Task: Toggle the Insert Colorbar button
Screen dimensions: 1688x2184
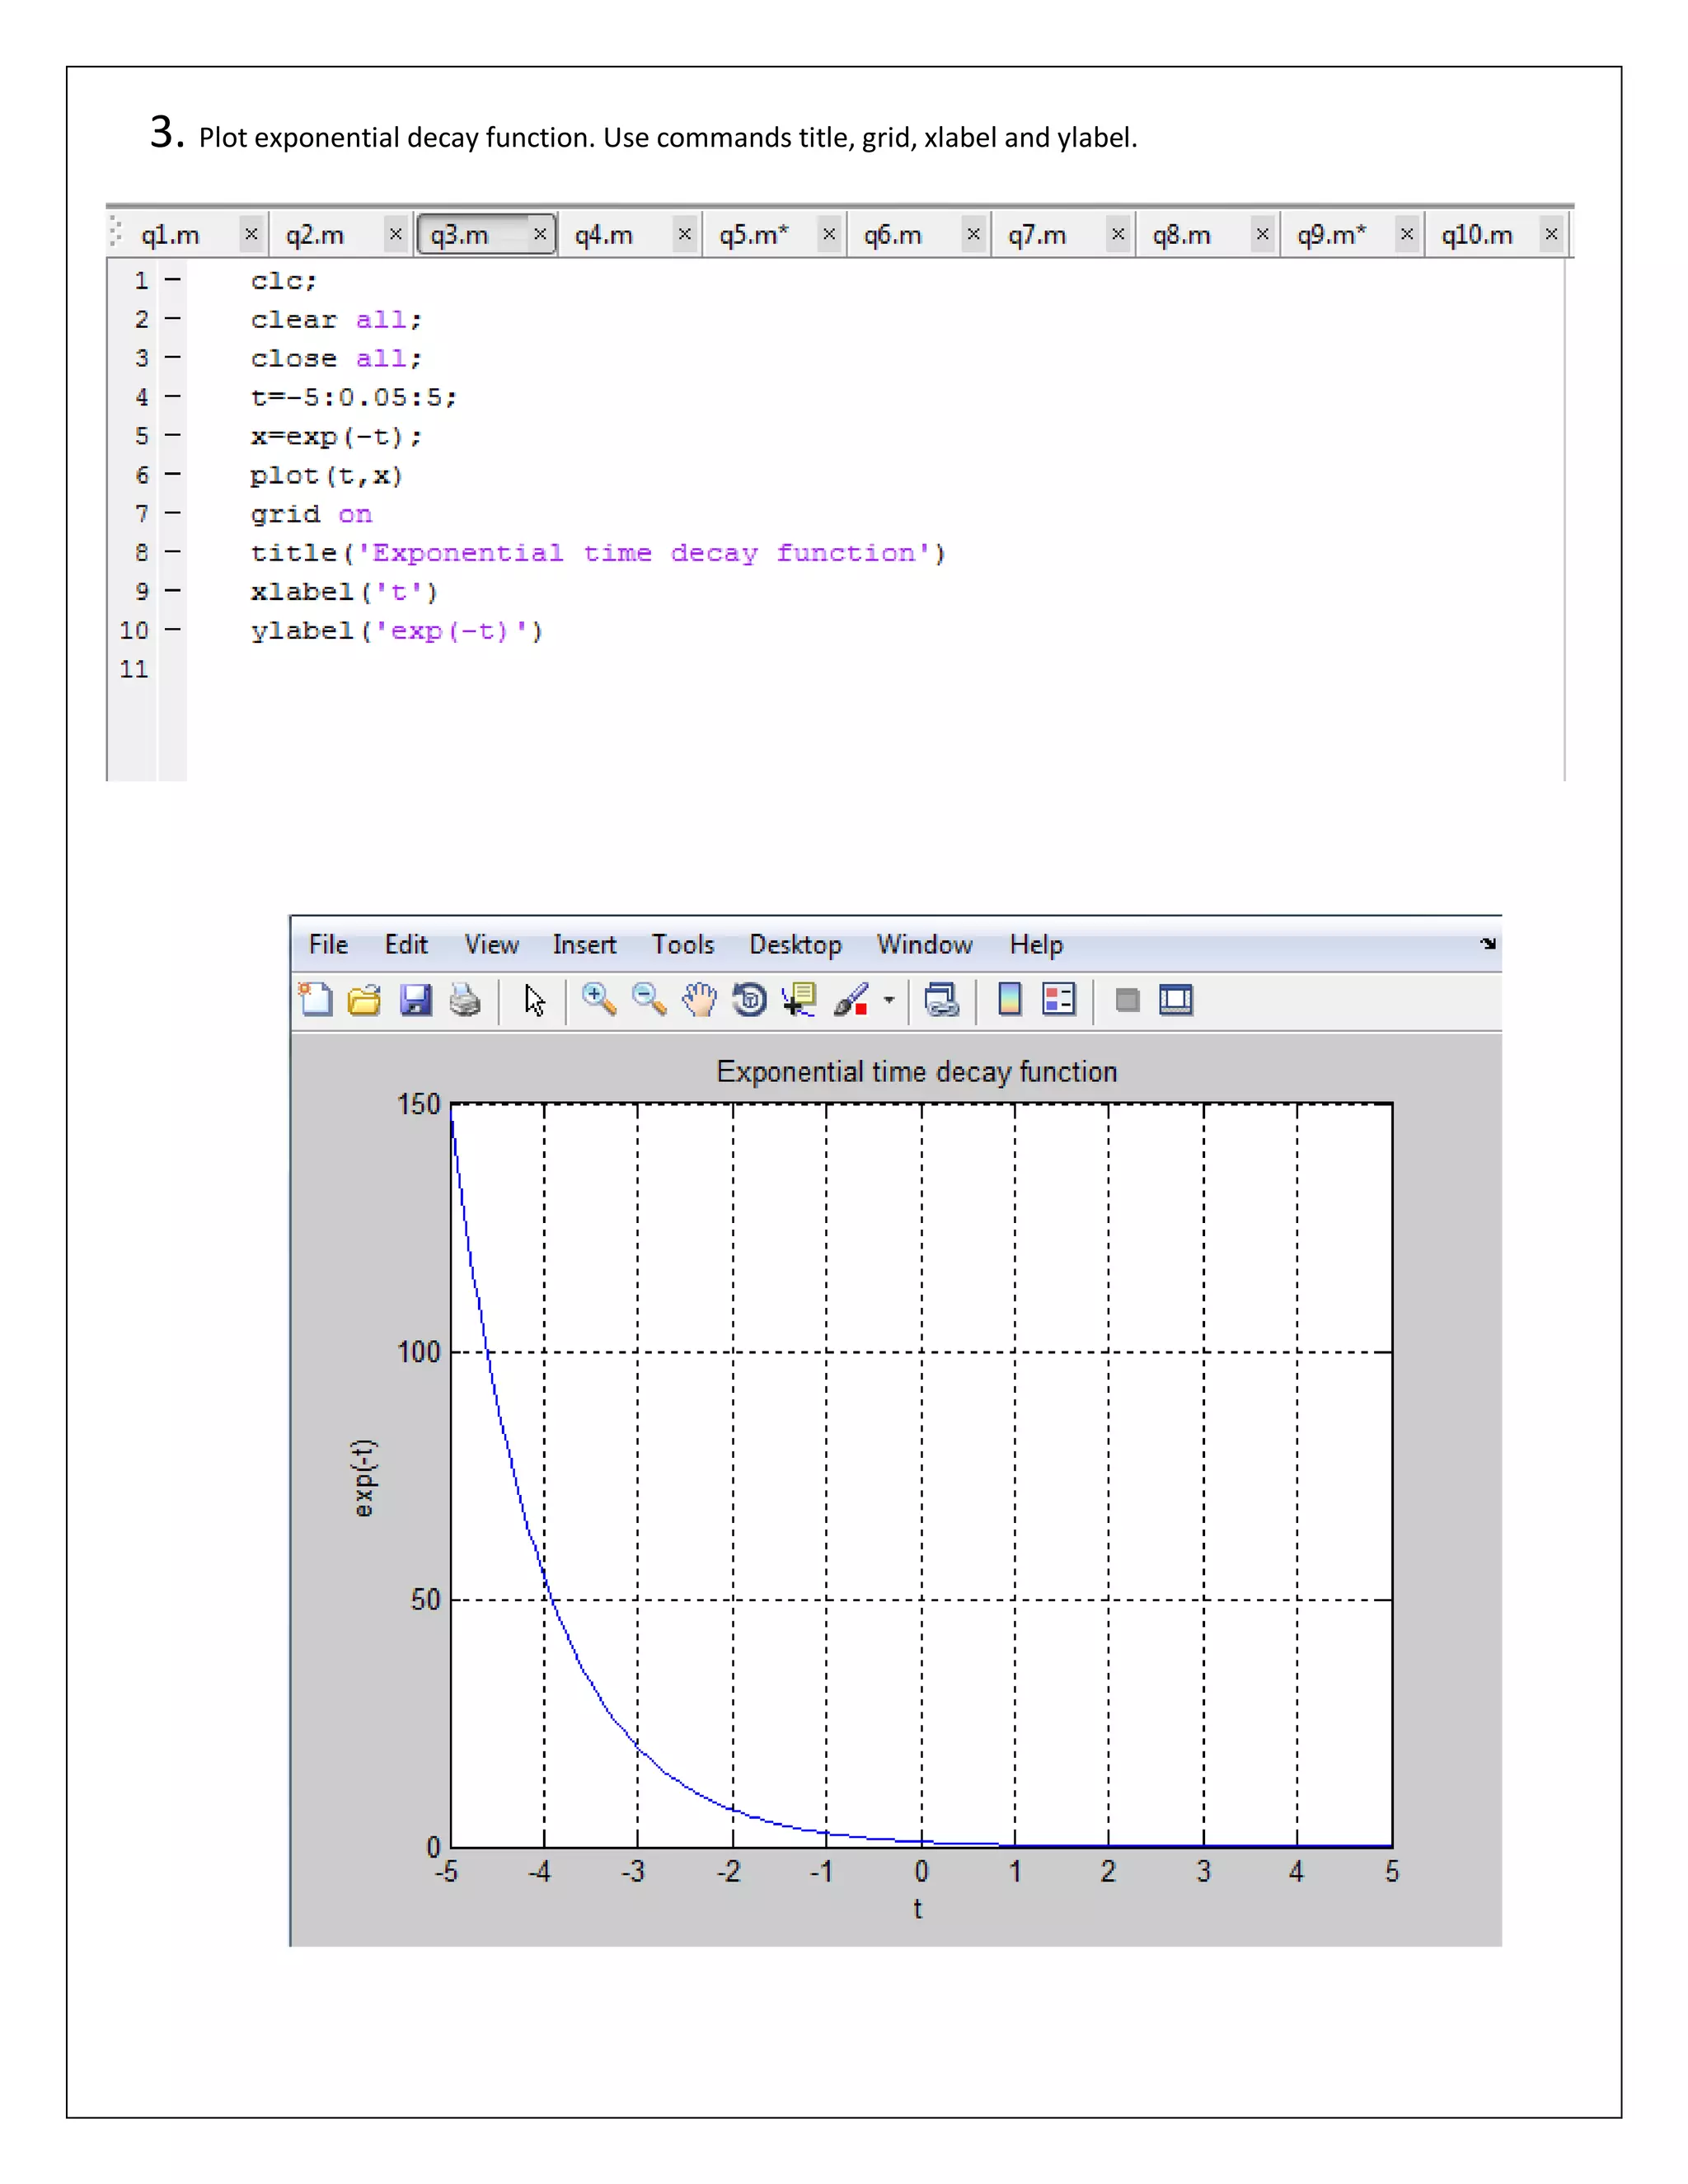Action: pyautogui.click(x=1010, y=999)
